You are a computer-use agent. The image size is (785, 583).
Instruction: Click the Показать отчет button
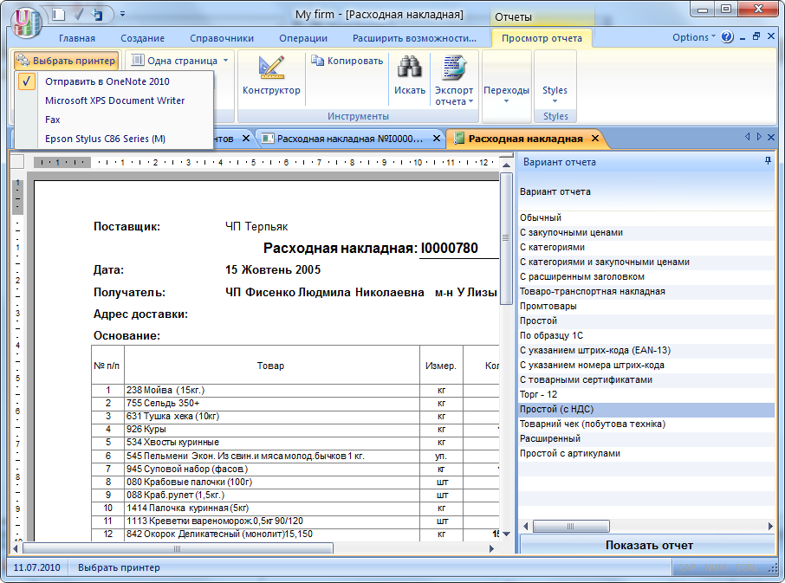tap(648, 545)
